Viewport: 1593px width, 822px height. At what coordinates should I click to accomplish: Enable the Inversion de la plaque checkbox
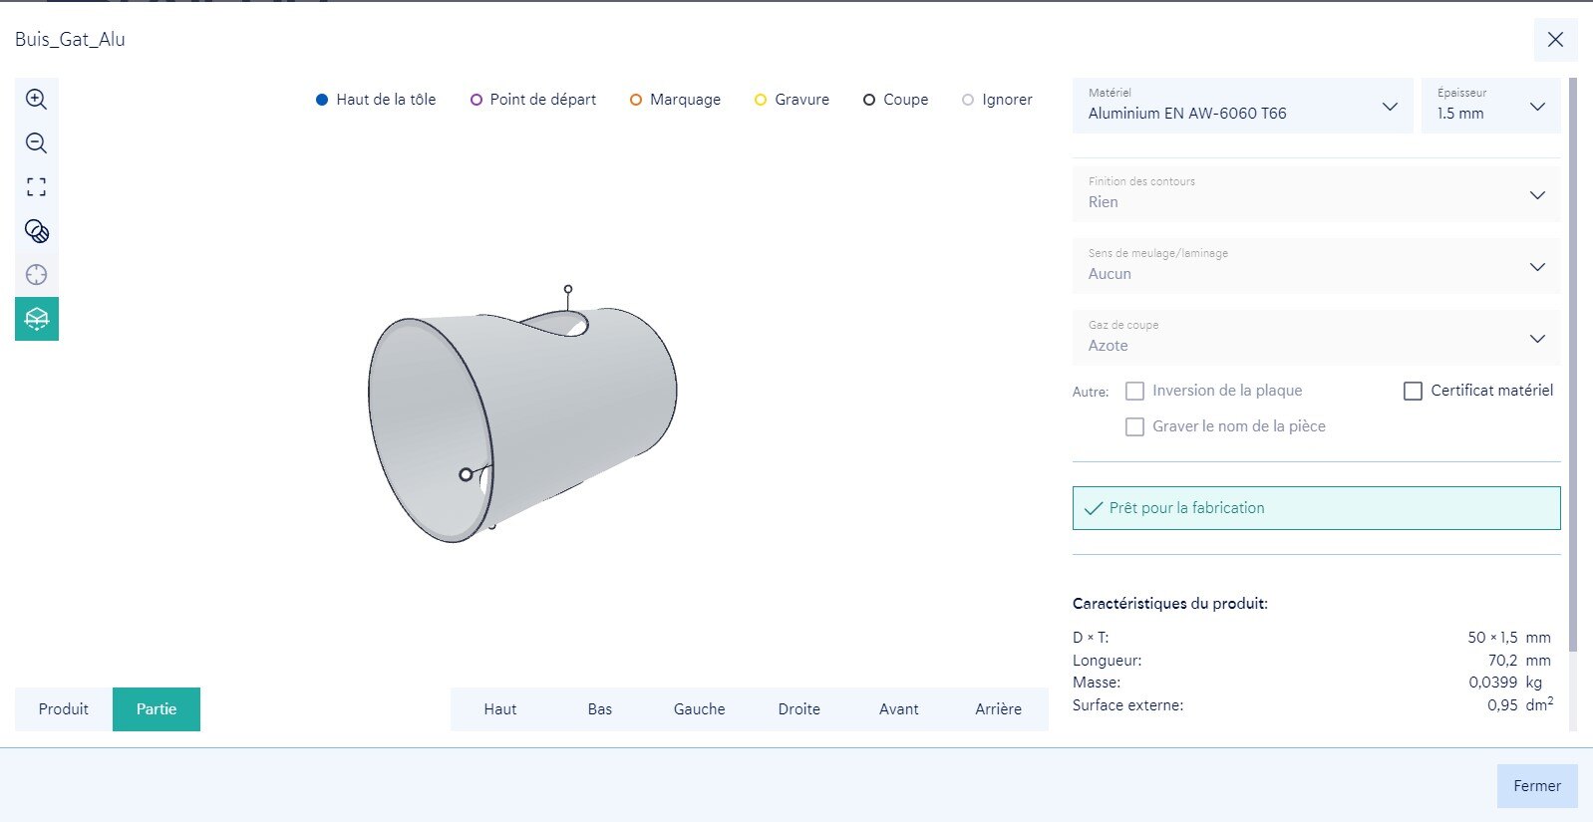pos(1134,392)
